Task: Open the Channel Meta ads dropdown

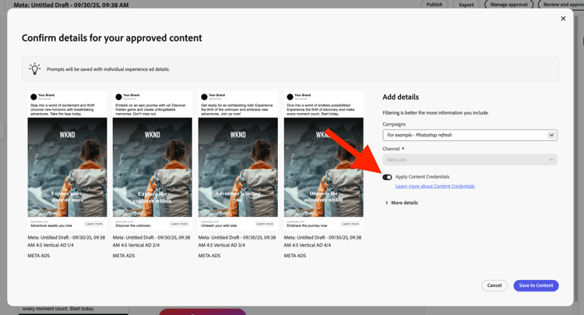Action: (x=470, y=160)
